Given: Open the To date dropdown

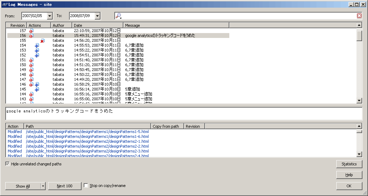Looking at the screenshot, I should pos(97,16).
